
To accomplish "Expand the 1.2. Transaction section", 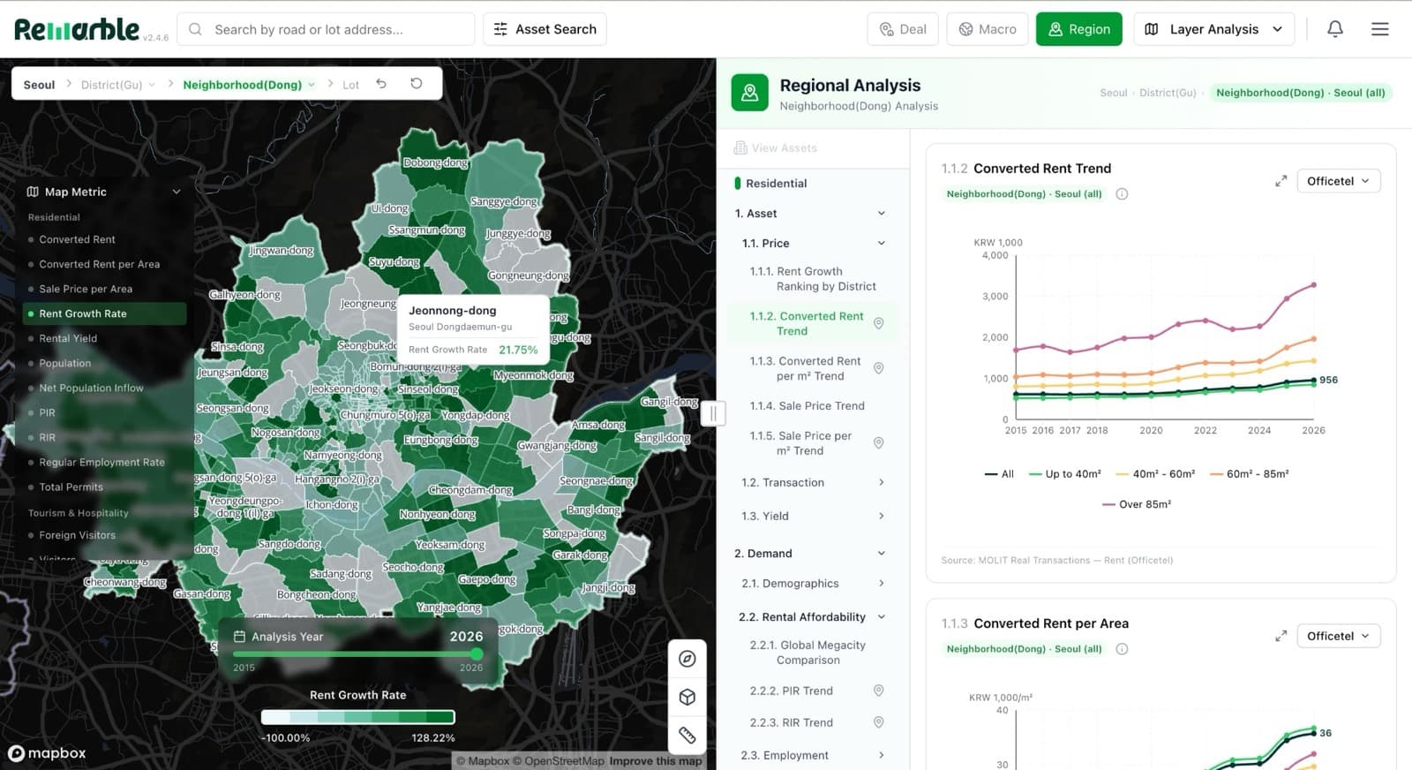I will coord(813,482).
